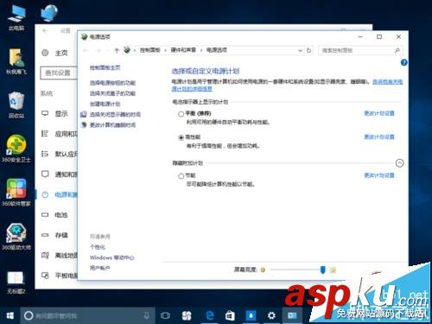Click the 主页 gear in Settings window
The height and width of the screenshot is (324, 432).
45,53
